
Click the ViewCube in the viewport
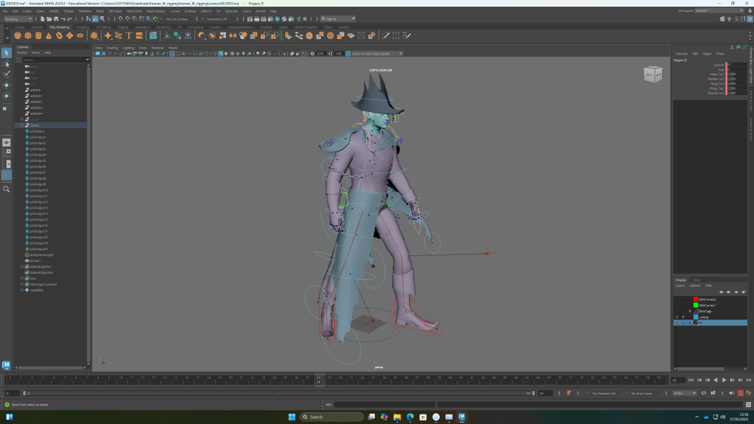point(652,74)
